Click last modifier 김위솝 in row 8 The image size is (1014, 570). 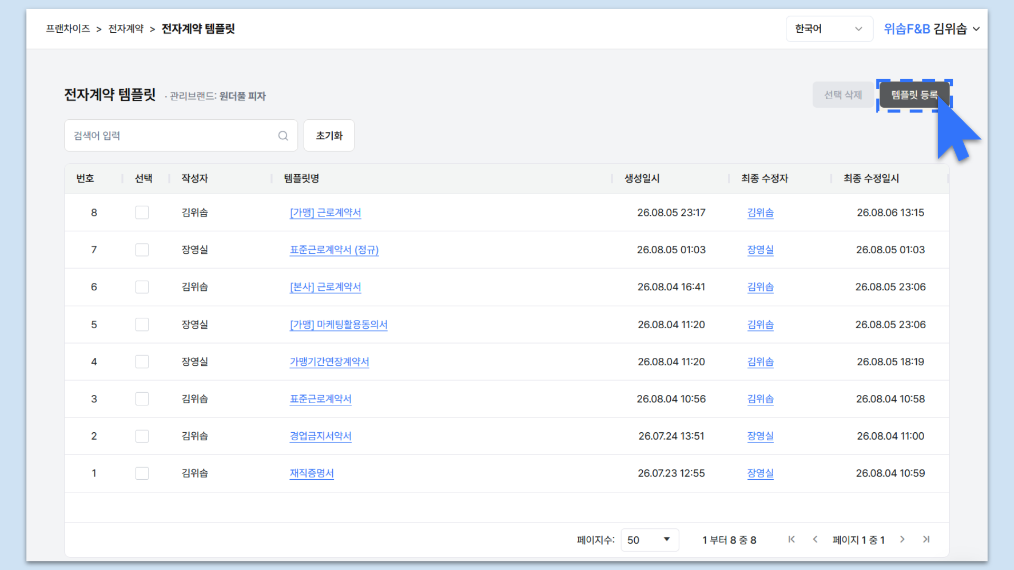coord(760,212)
